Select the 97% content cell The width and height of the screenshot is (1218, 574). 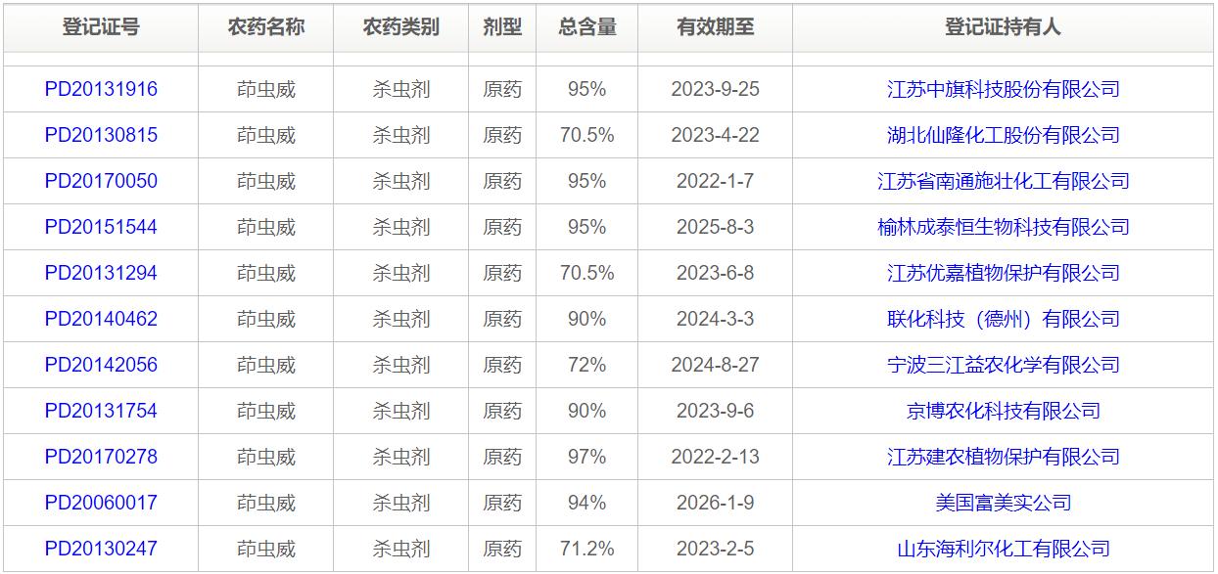coord(587,457)
